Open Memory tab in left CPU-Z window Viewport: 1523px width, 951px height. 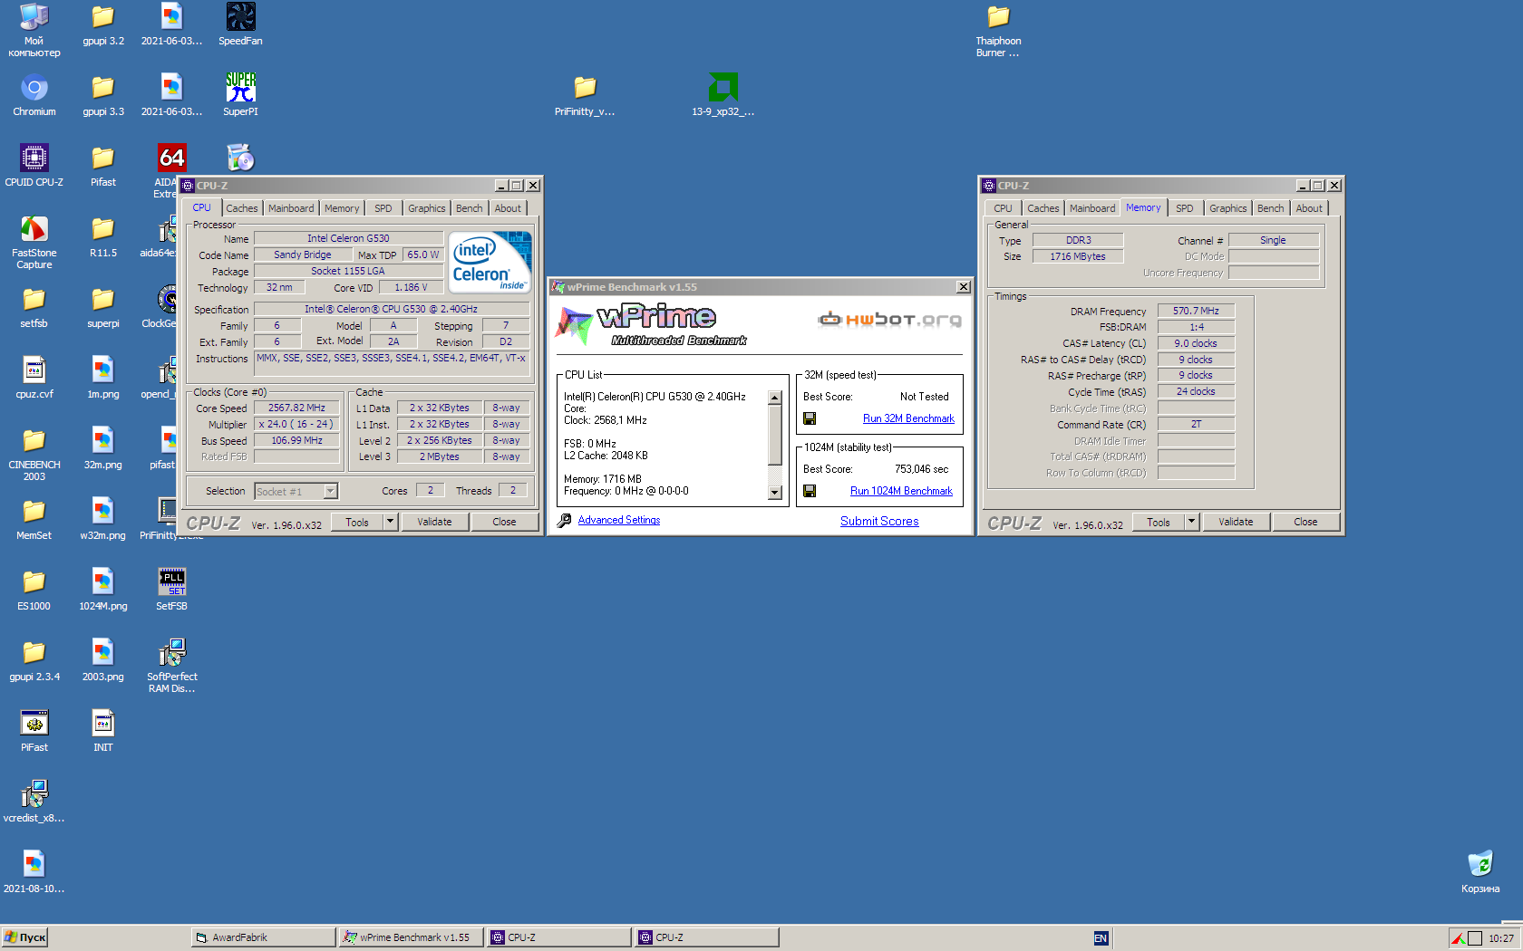click(x=342, y=208)
